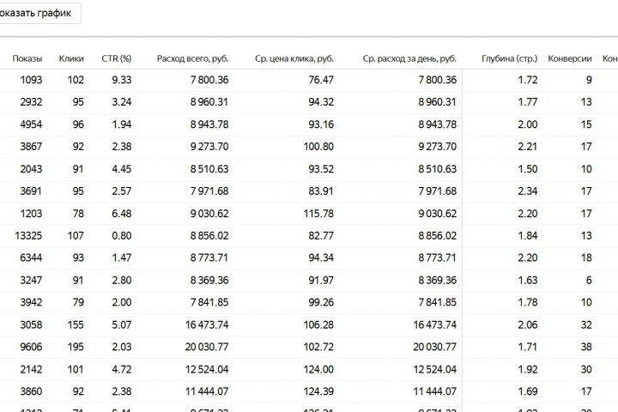Select the 9.33 CTR value

[122, 80]
